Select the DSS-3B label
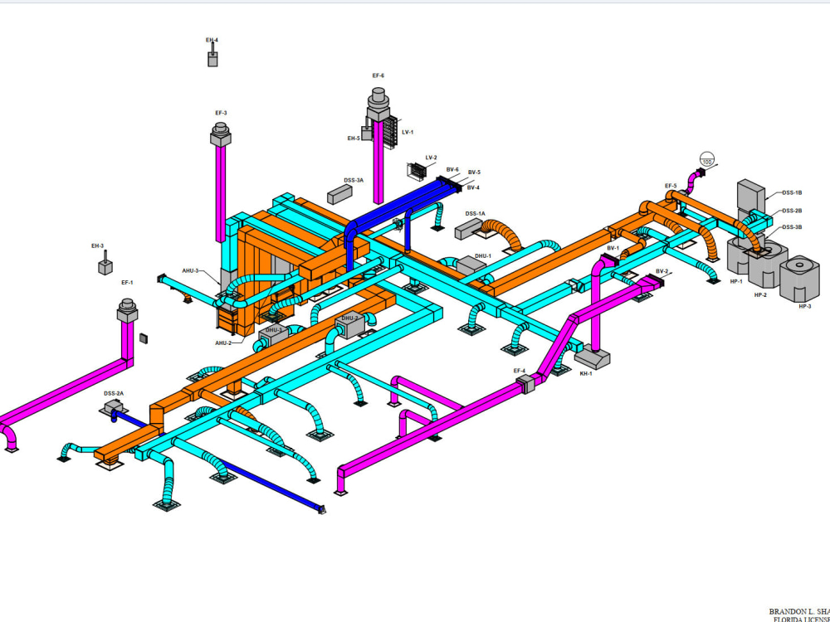 (792, 227)
